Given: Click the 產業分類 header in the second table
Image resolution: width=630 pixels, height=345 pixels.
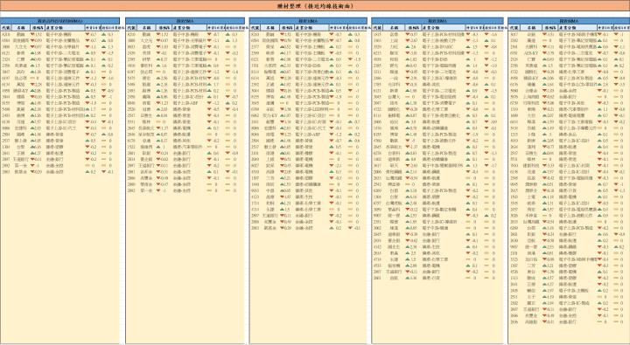Looking at the screenshot, I should click(190, 28).
